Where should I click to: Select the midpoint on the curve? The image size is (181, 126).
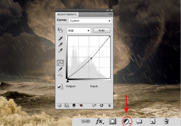tap(91, 58)
